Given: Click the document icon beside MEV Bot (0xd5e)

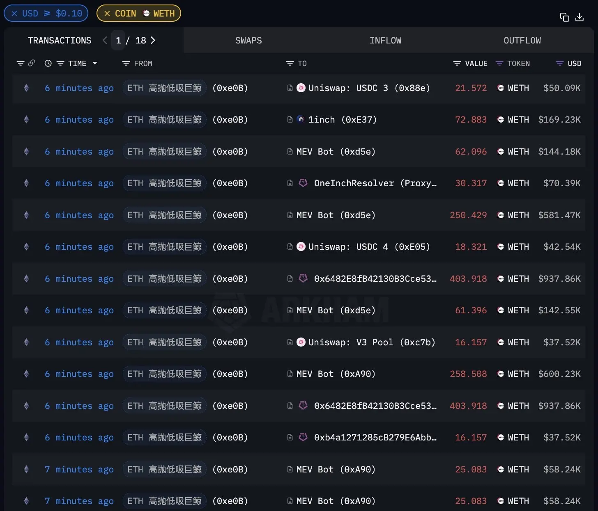Looking at the screenshot, I should click(290, 151).
